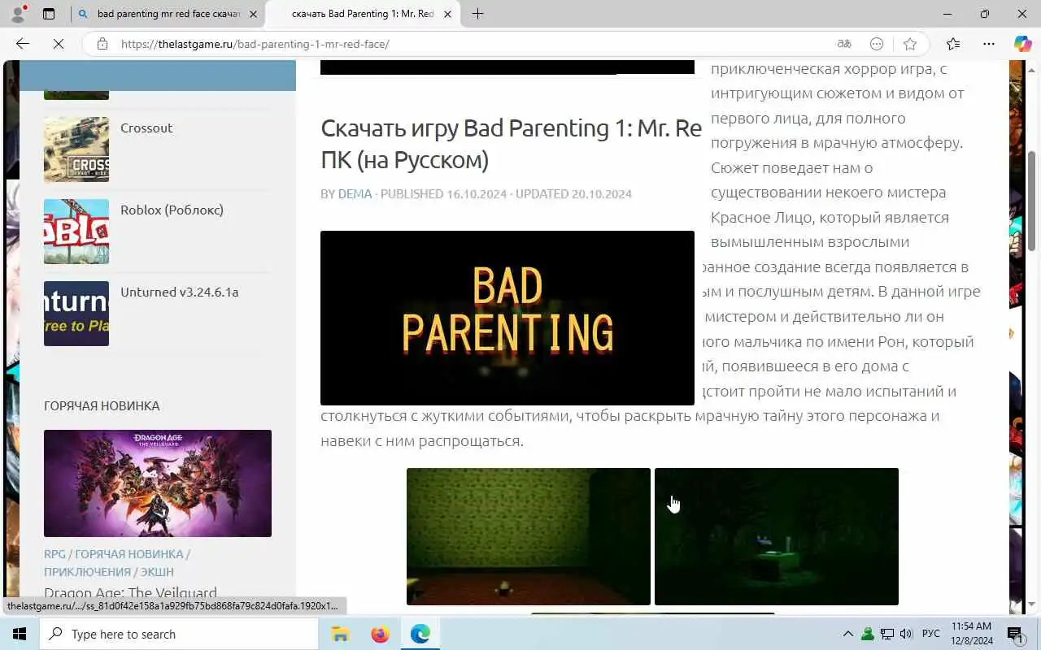Close the 'скачать Bad Parenting 1' tab

[x=447, y=14]
